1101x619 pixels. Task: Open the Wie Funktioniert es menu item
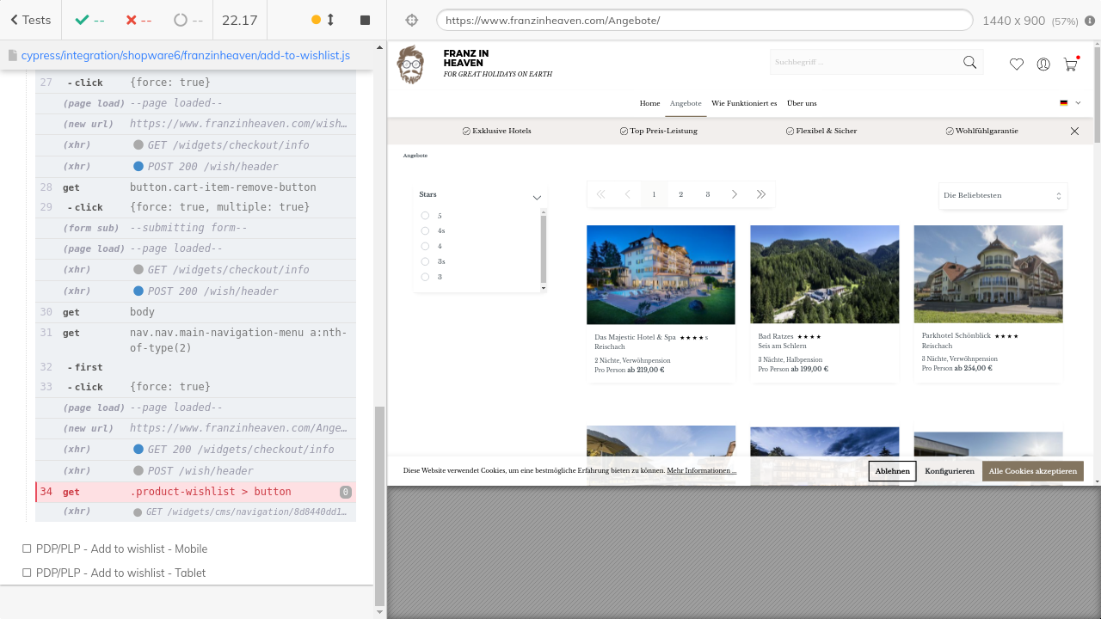click(x=744, y=103)
